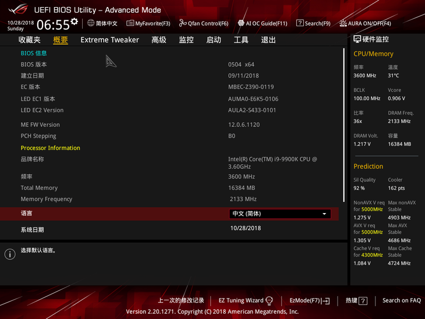Viewport: 425px width, 319px height.
Task: Click the hotkeys question mark box icon
Action: 363,301
